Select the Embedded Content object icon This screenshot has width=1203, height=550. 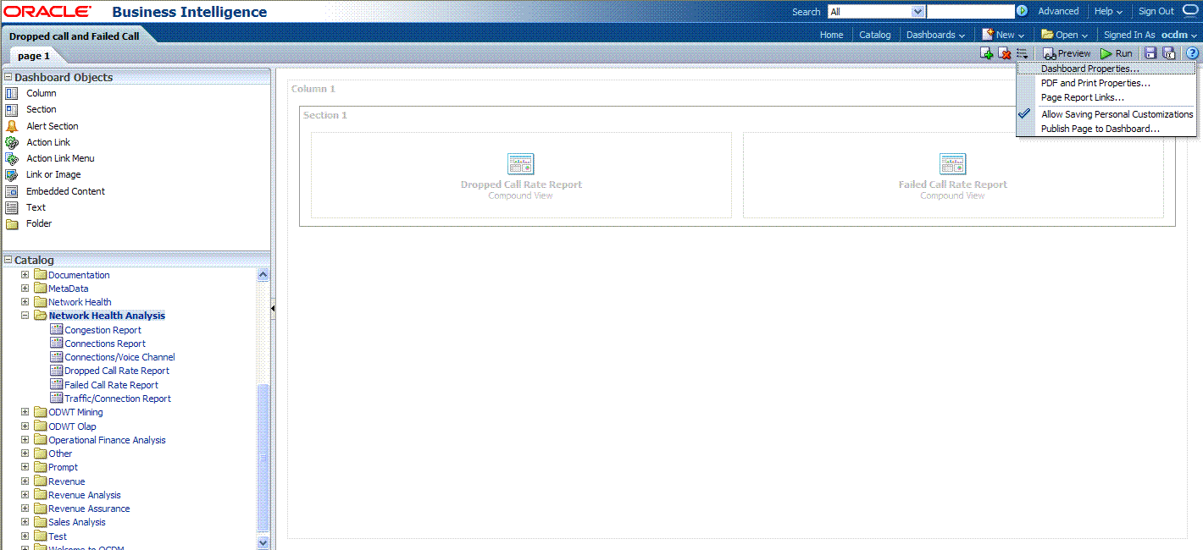[12, 191]
